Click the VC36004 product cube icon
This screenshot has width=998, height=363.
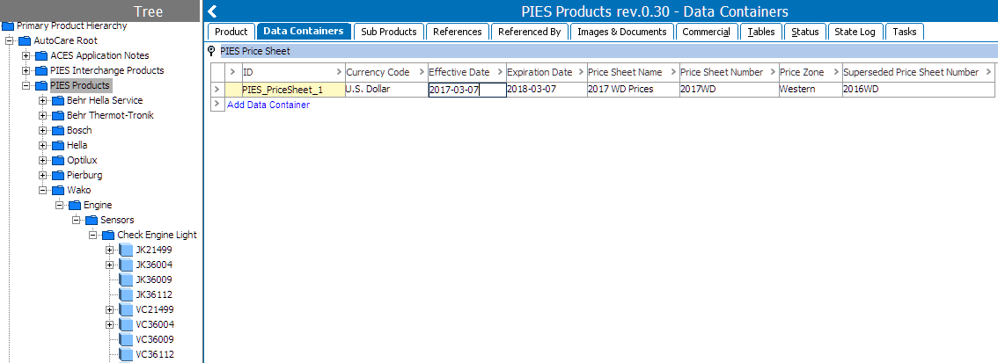coord(125,325)
